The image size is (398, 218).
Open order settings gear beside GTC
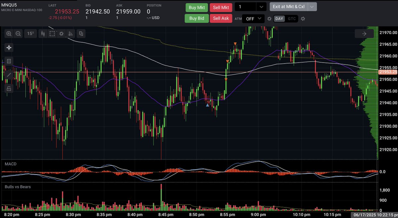point(302,19)
